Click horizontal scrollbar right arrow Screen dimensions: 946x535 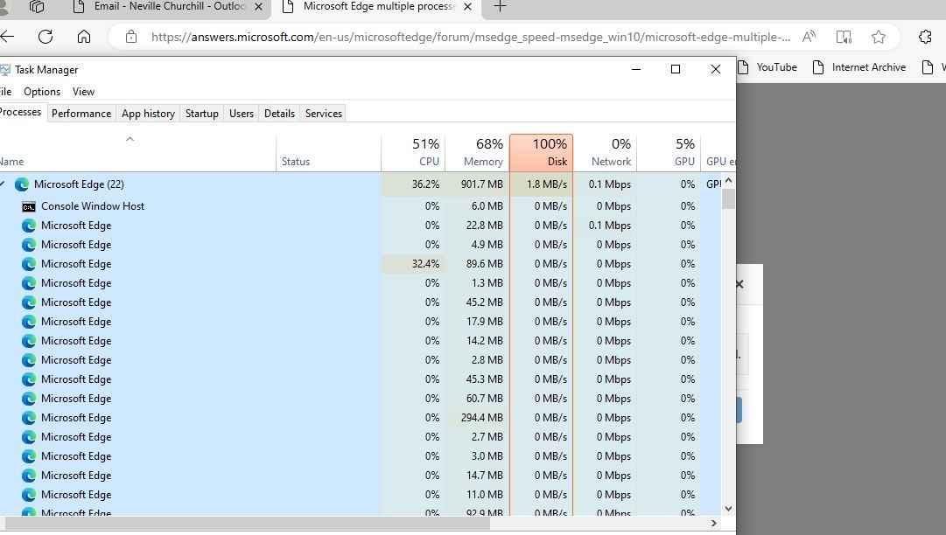tap(714, 523)
